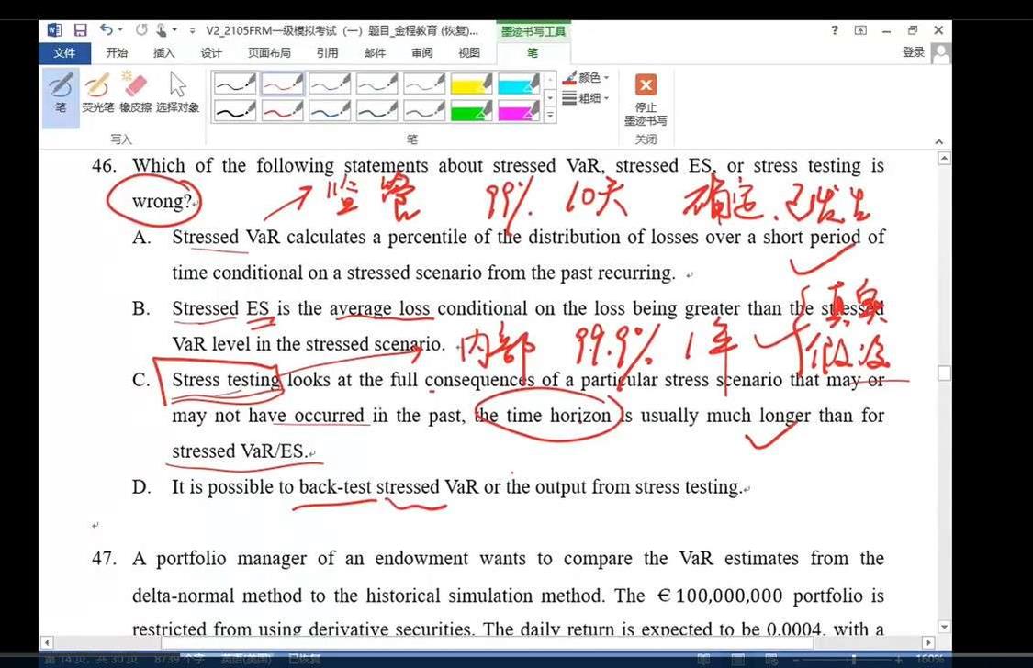Viewport: 1033px width, 668px height.
Task: Click the Repeat/Redo icon in quick access toolbar
Action: [141, 29]
